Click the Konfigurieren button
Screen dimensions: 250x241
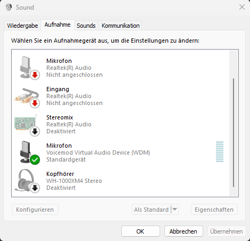(x=35, y=210)
